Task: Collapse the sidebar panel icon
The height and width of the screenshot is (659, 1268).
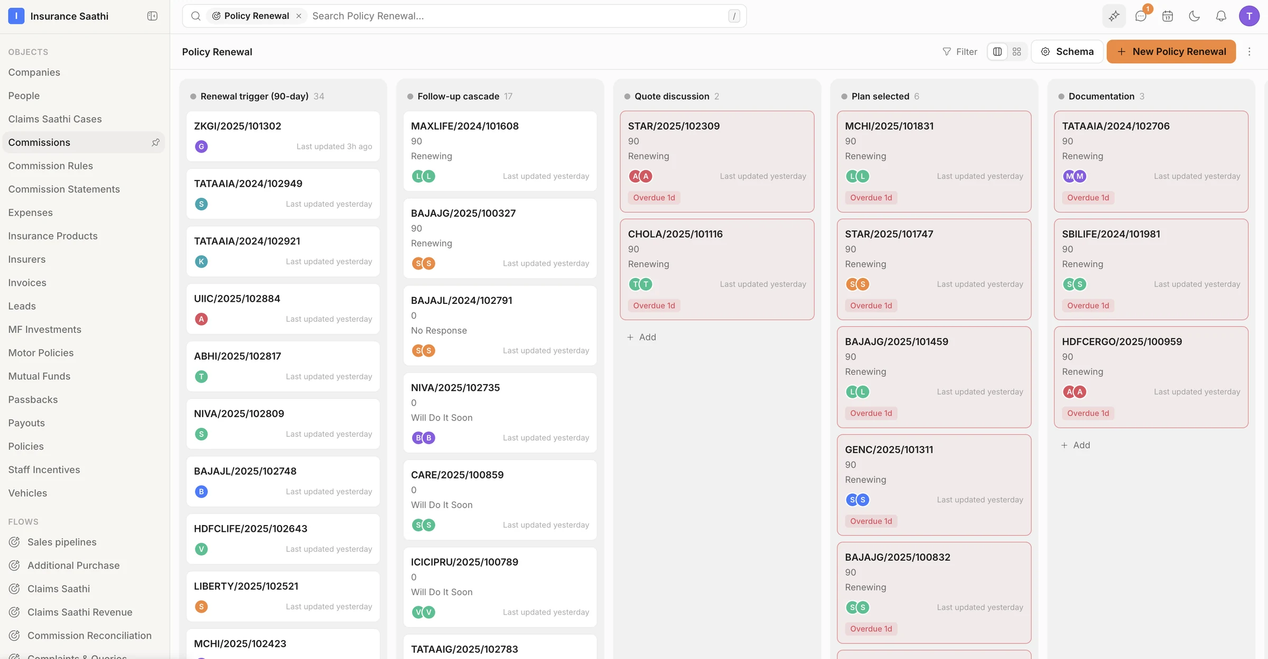Action: [x=152, y=16]
